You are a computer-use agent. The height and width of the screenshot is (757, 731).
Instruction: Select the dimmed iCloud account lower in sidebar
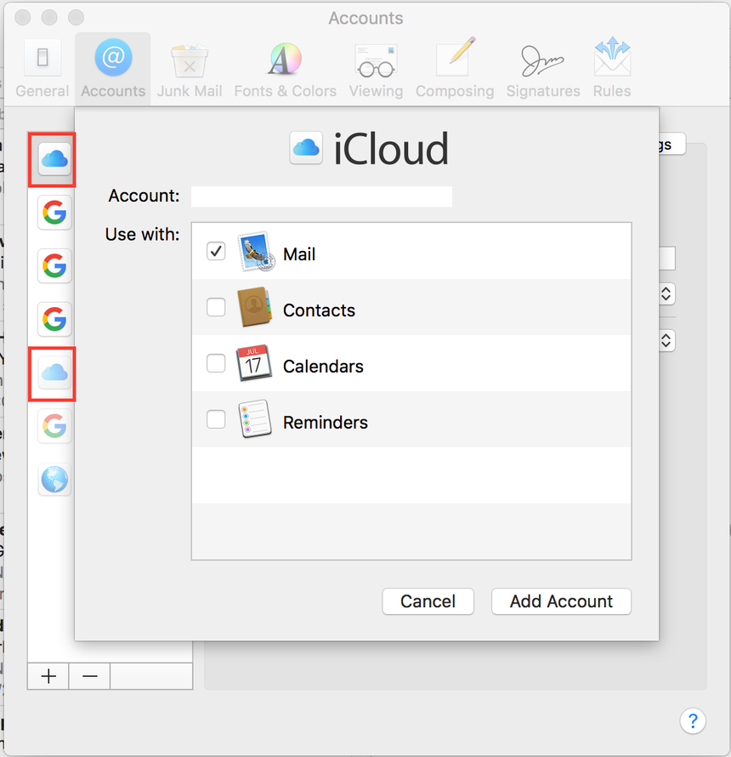click(x=54, y=373)
